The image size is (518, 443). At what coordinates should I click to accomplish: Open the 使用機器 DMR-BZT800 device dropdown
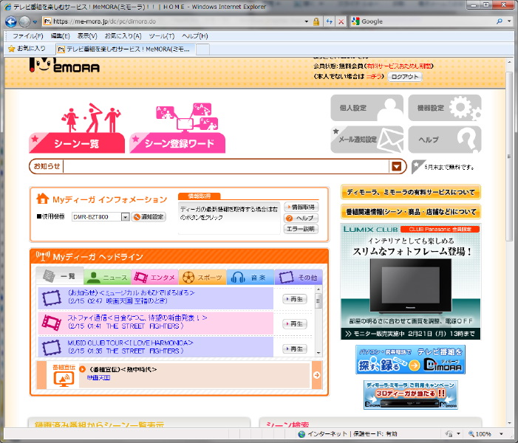[125, 217]
